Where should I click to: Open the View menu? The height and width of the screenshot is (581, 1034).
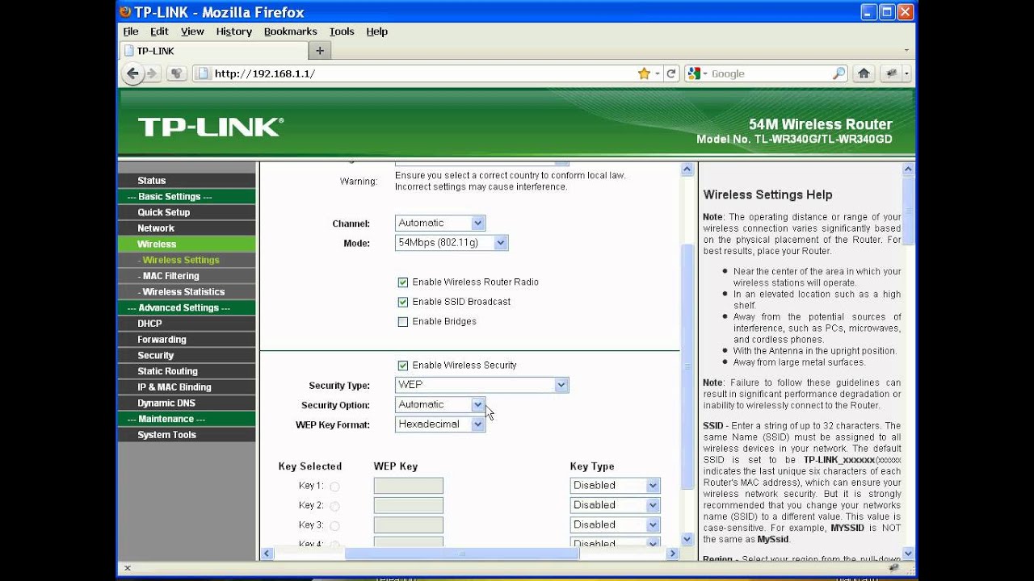coord(192,31)
